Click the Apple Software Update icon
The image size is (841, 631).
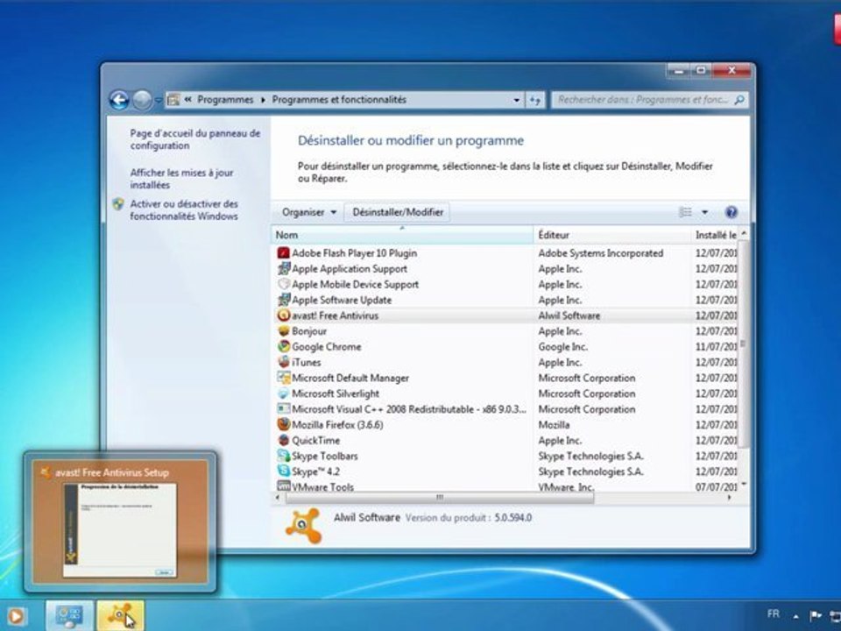coord(283,300)
